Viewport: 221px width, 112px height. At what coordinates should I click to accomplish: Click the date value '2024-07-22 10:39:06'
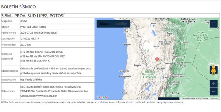point(32,33)
